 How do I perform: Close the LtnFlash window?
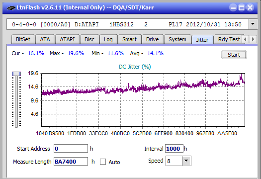click(x=250, y=7)
